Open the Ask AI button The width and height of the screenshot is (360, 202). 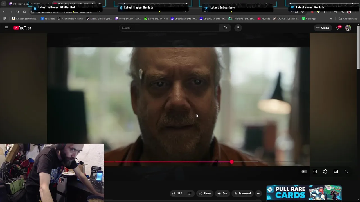(x=222, y=193)
